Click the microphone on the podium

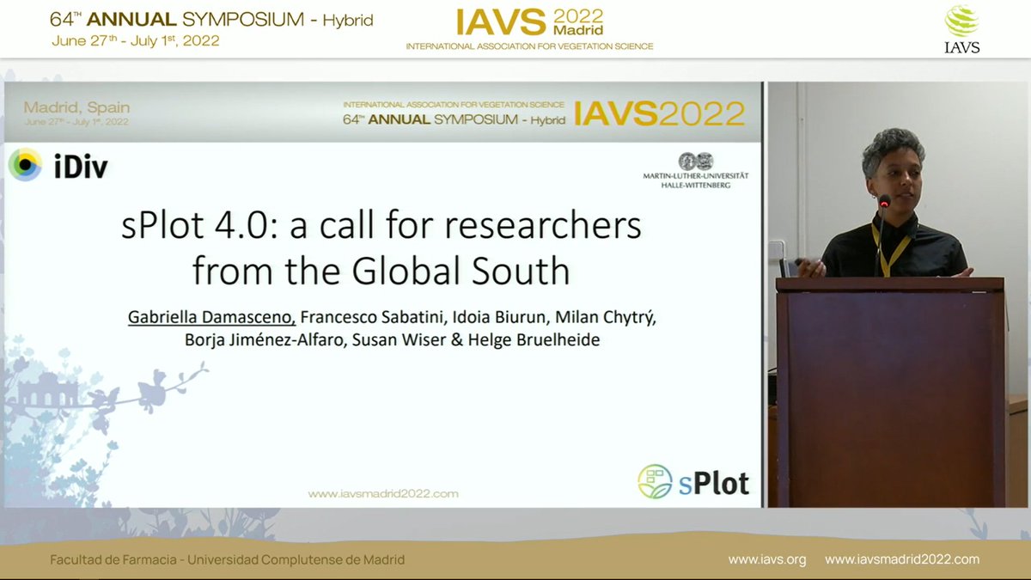pos(882,205)
